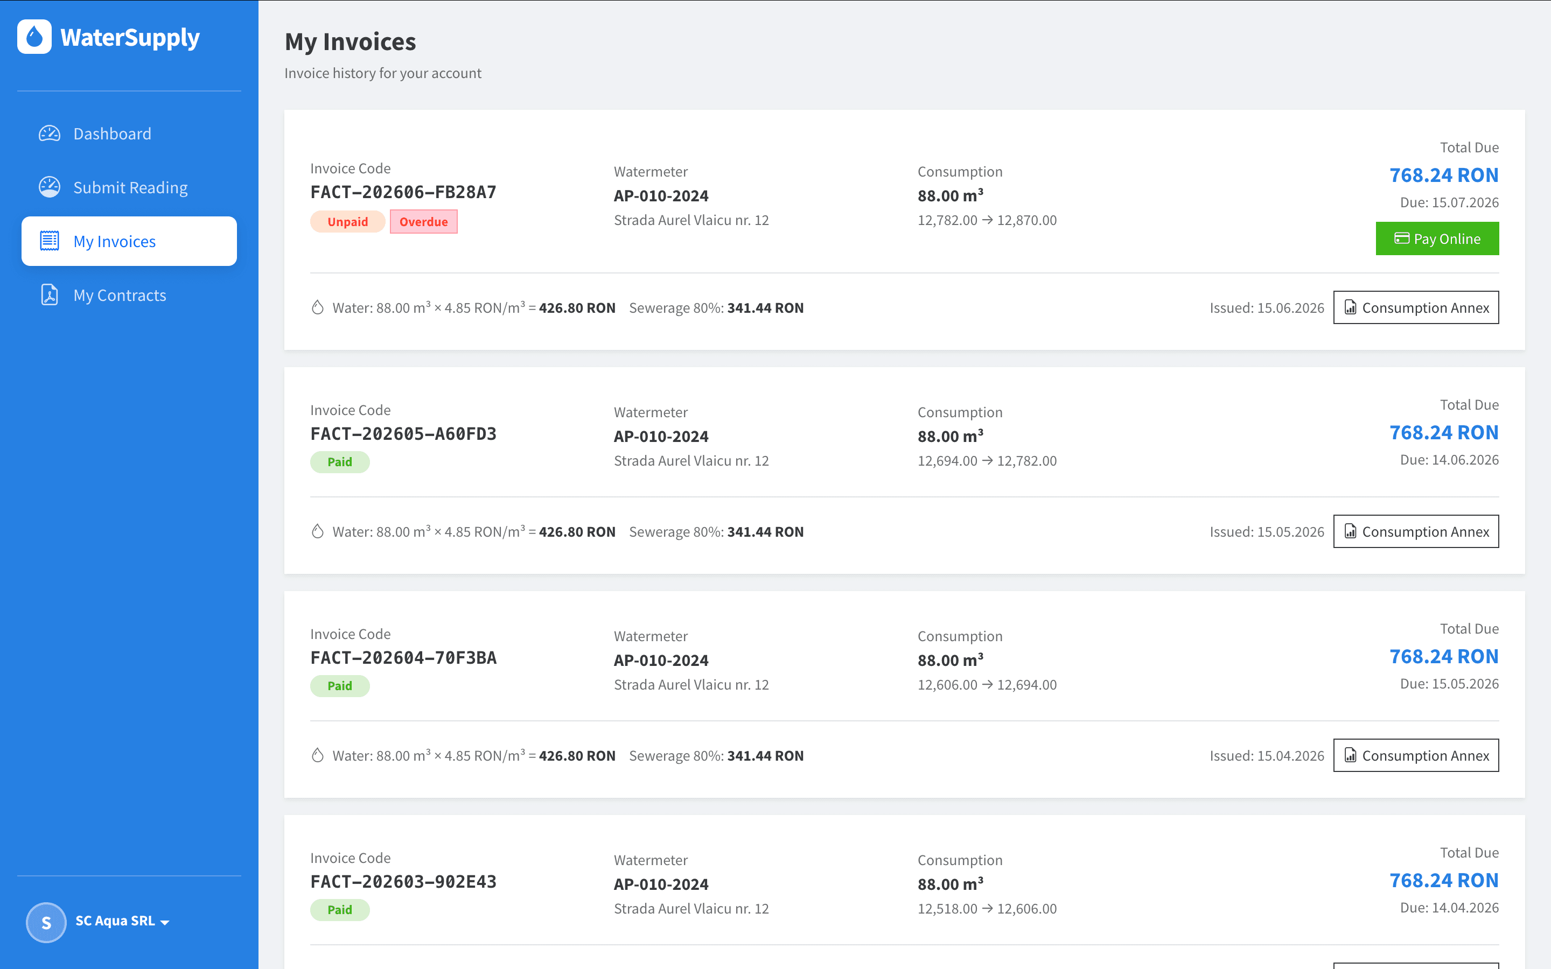1551x969 pixels.
Task: Click the SC Aqua SRL avatar circle
Action: pos(46,922)
